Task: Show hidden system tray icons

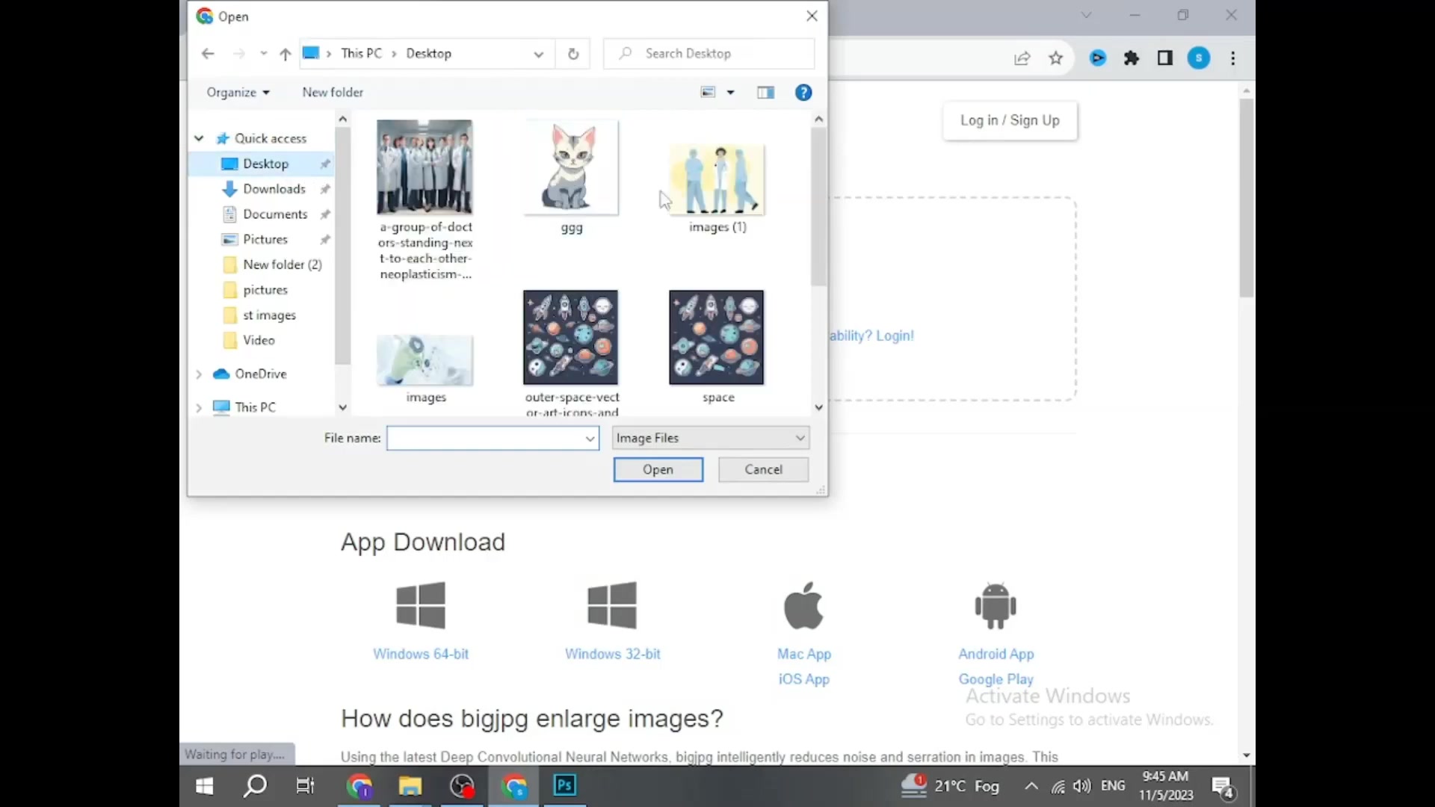Action: click(1031, 786)
